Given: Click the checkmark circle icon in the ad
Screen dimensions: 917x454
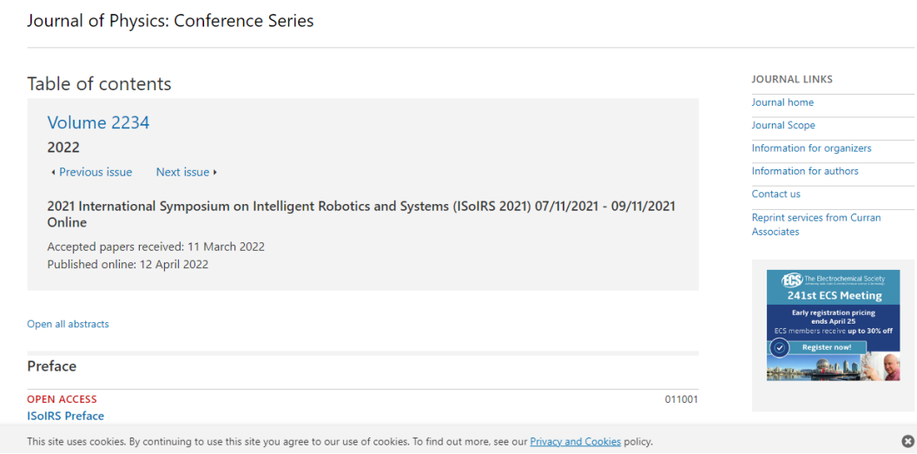Looking at the screenshot, I should pyautogui.click(x=780, y=348).
